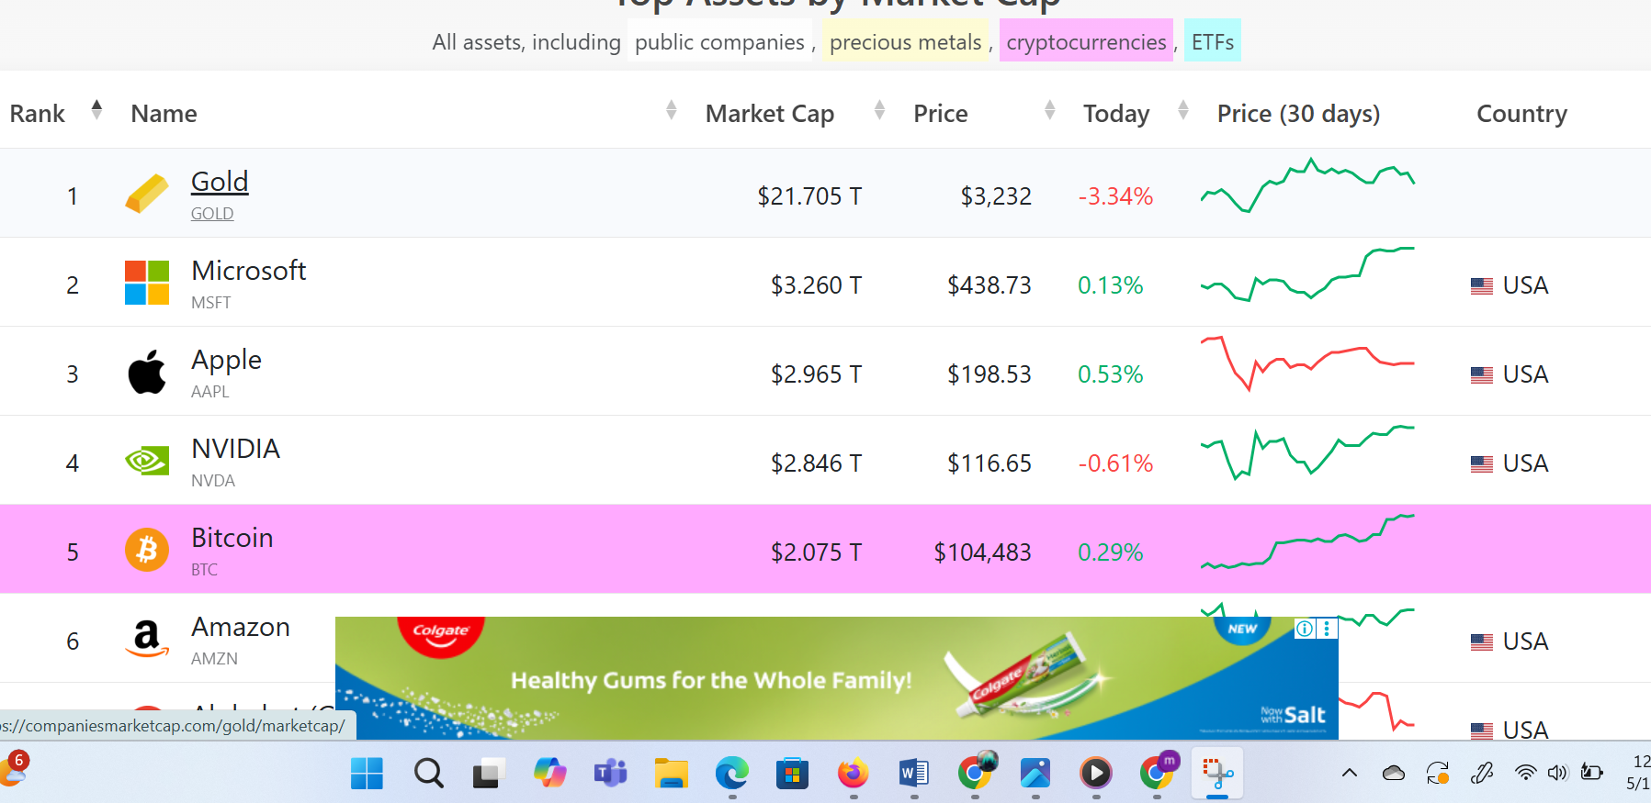Screen dimensions: 1651x803
Task: Click Gold's -3.34% change today
Action: point(1115,195)
